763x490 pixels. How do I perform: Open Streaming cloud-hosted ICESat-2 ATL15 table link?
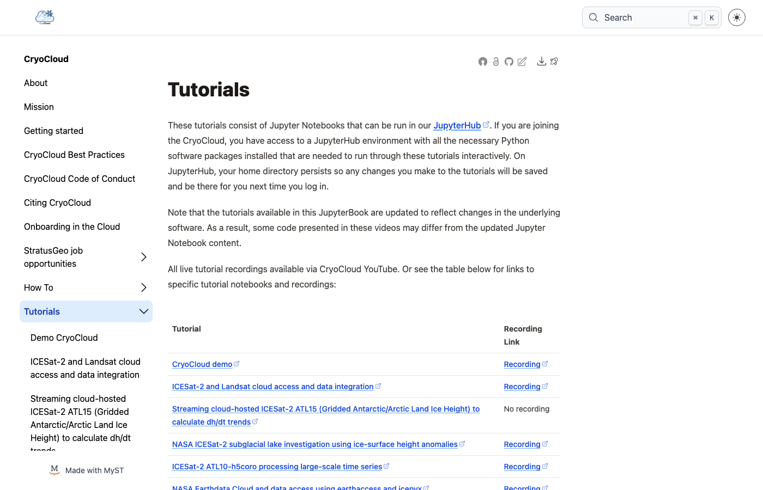coord(326,415)
